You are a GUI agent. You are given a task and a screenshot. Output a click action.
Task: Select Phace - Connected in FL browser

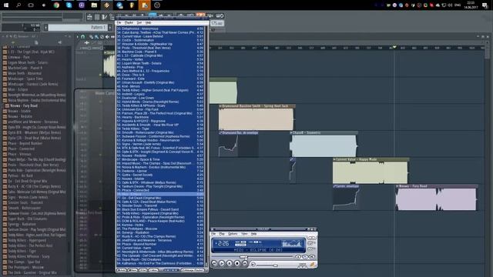point(21,149)
